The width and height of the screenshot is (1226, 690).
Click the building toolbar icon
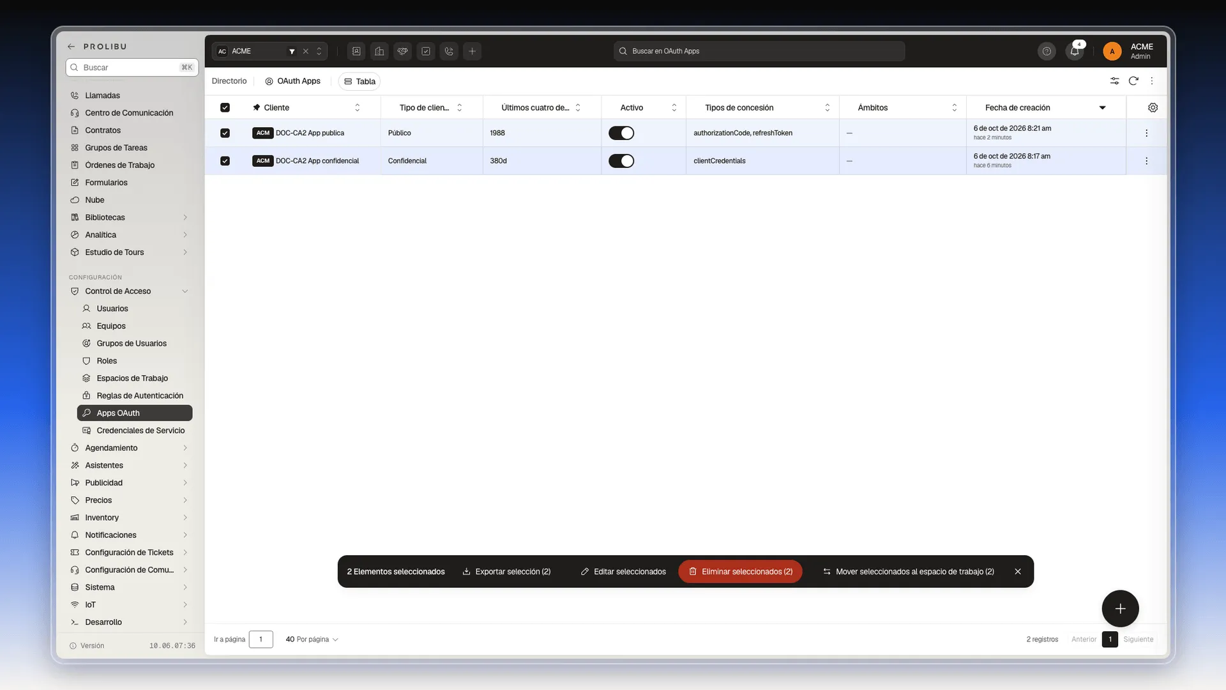pyautogui.click(x=379, y=51)
